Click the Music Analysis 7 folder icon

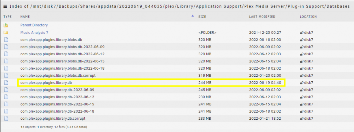6,32
